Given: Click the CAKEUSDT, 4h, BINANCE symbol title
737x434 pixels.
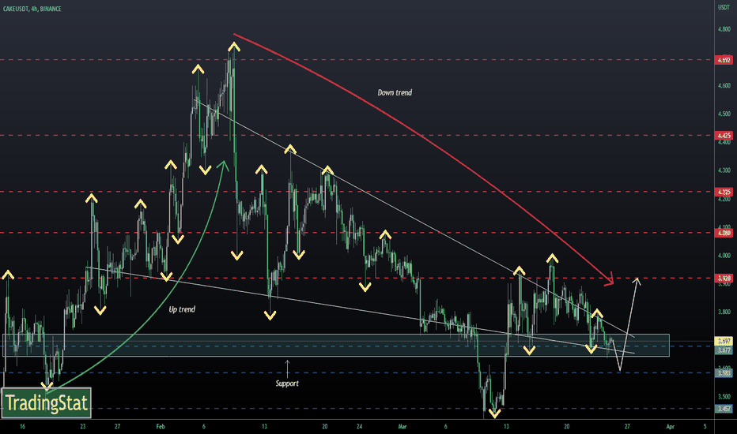Looking at the screenshot, I should click(32, 9).
